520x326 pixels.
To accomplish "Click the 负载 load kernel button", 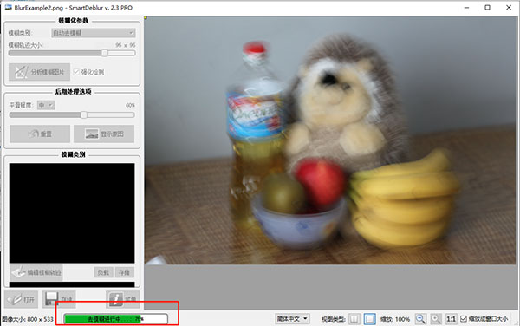I will tap(103, 272).
